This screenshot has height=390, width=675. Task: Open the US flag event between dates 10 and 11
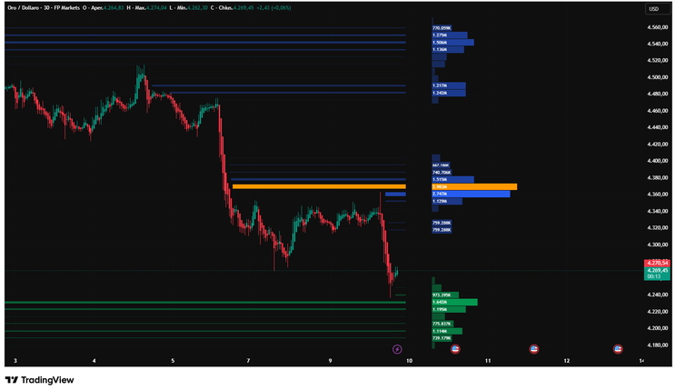coord(455,349)
